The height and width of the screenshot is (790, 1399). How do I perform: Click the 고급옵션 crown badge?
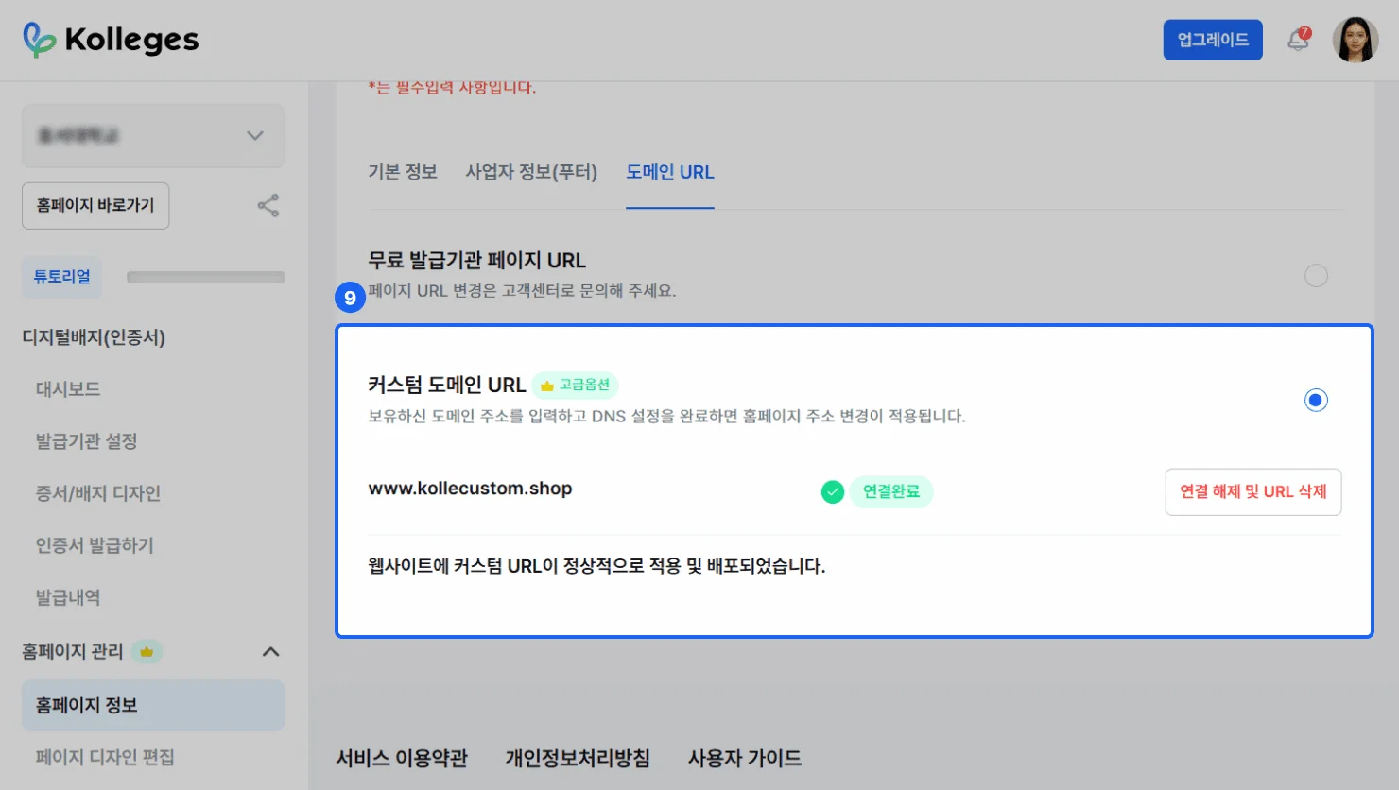[x=575, y=386]
